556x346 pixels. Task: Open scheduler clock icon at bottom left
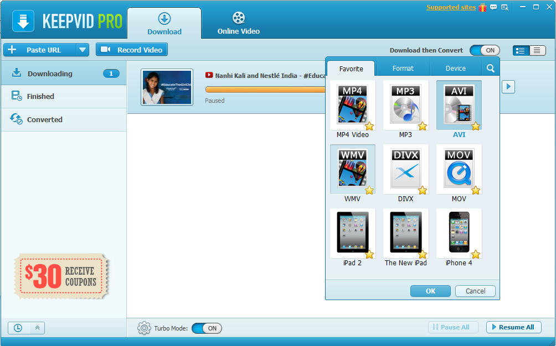18,328
